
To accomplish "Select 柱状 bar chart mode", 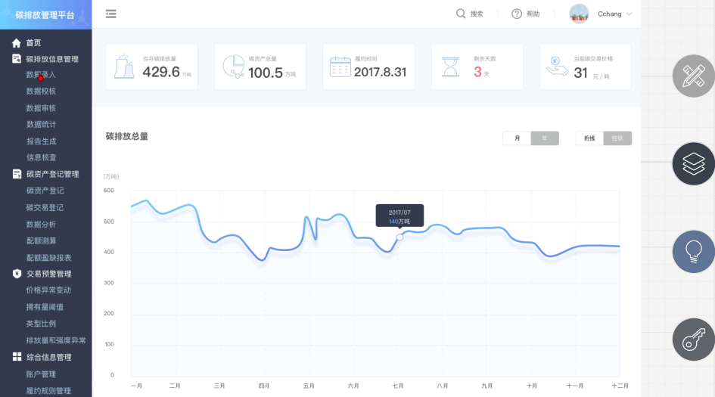I will [617, 138].
